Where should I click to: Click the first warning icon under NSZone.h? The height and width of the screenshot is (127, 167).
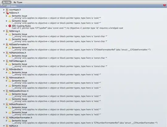tap(10, 16)
